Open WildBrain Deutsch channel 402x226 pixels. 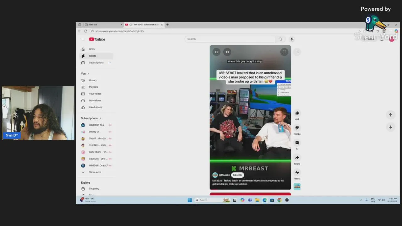[96, 165]
